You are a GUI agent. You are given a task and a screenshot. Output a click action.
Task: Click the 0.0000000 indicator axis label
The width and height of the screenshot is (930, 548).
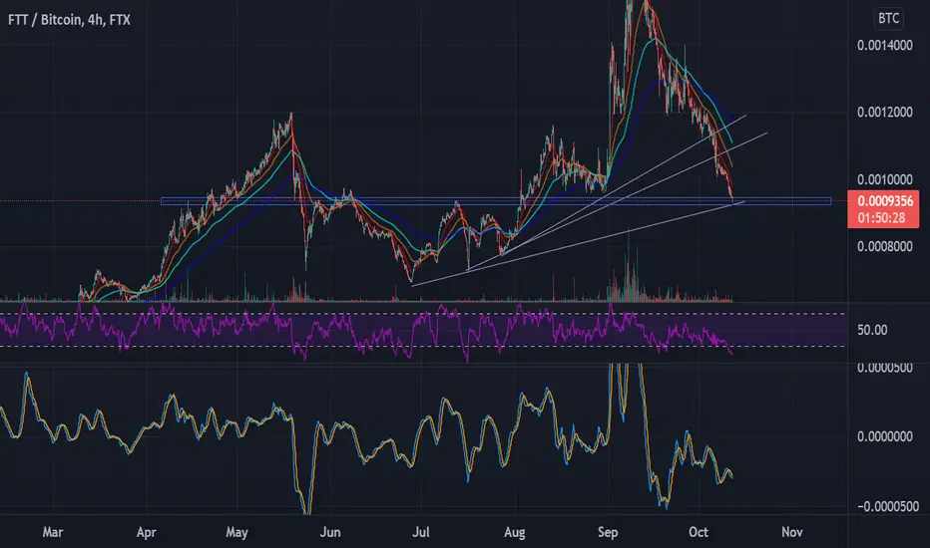click(x=884, y=436)
